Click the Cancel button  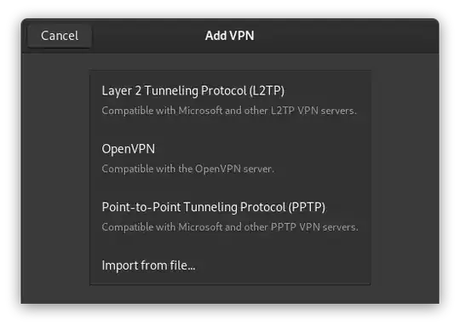60,36
